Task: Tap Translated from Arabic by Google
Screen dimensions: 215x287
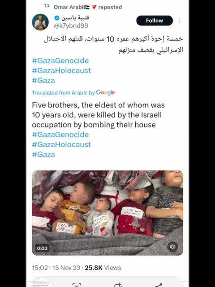Action: coord(73,93)
